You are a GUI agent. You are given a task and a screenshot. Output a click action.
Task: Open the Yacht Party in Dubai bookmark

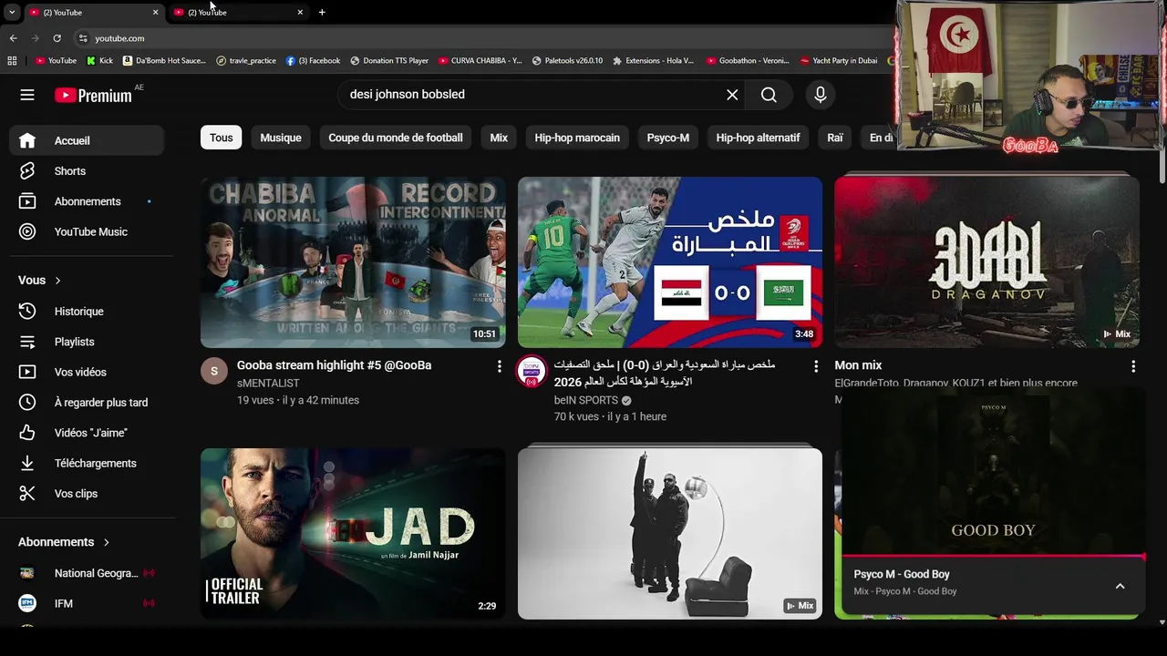pyautogui.click(x=839, y=61)
